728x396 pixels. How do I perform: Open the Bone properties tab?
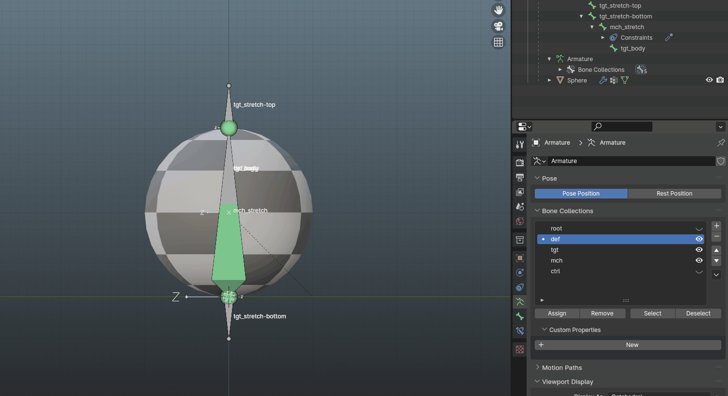520,316
